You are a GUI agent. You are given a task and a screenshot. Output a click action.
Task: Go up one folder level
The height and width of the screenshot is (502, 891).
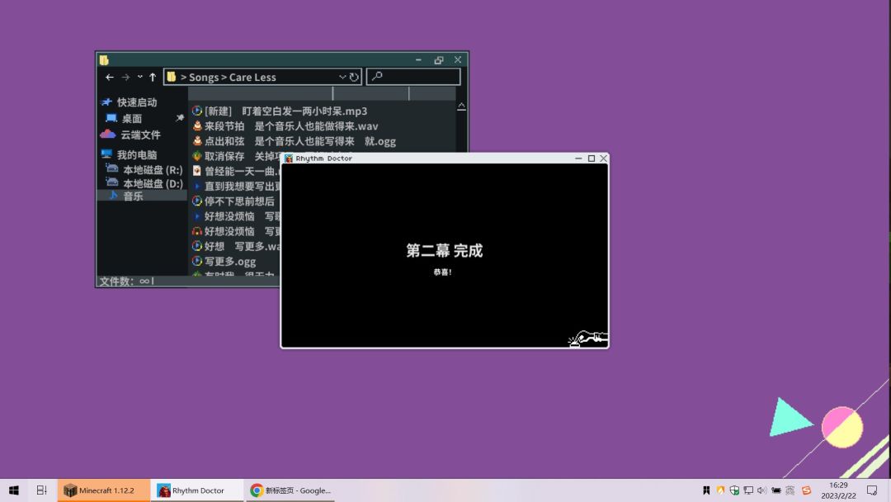click(x=153, y=77)
